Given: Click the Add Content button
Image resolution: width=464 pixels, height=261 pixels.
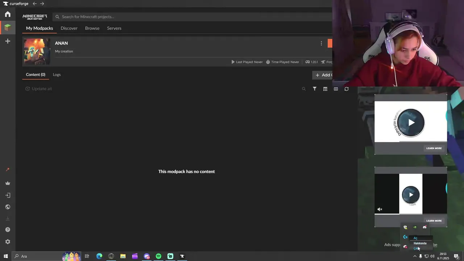Looking at the screenshot, I should [322, 75].
